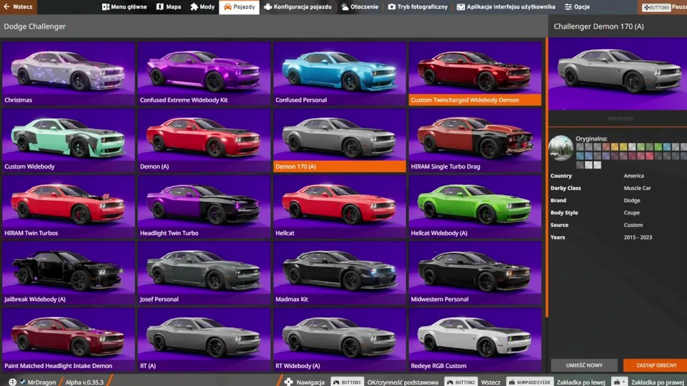
Task: Click the Source value Custom
Action: (633, 225)
